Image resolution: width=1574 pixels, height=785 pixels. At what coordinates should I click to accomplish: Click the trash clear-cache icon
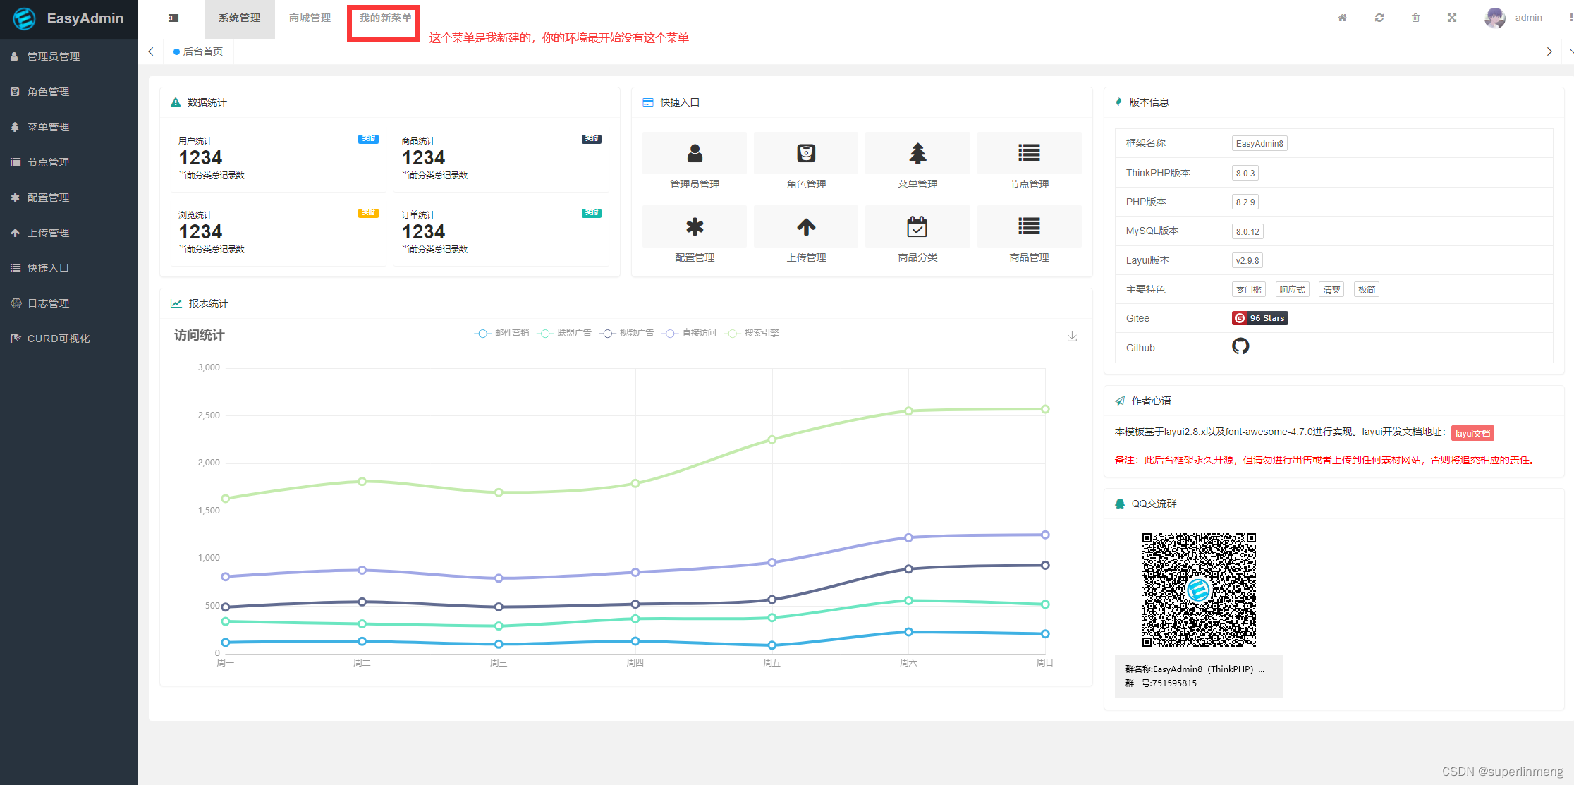pyautogui.click(x=1415, y=18)
